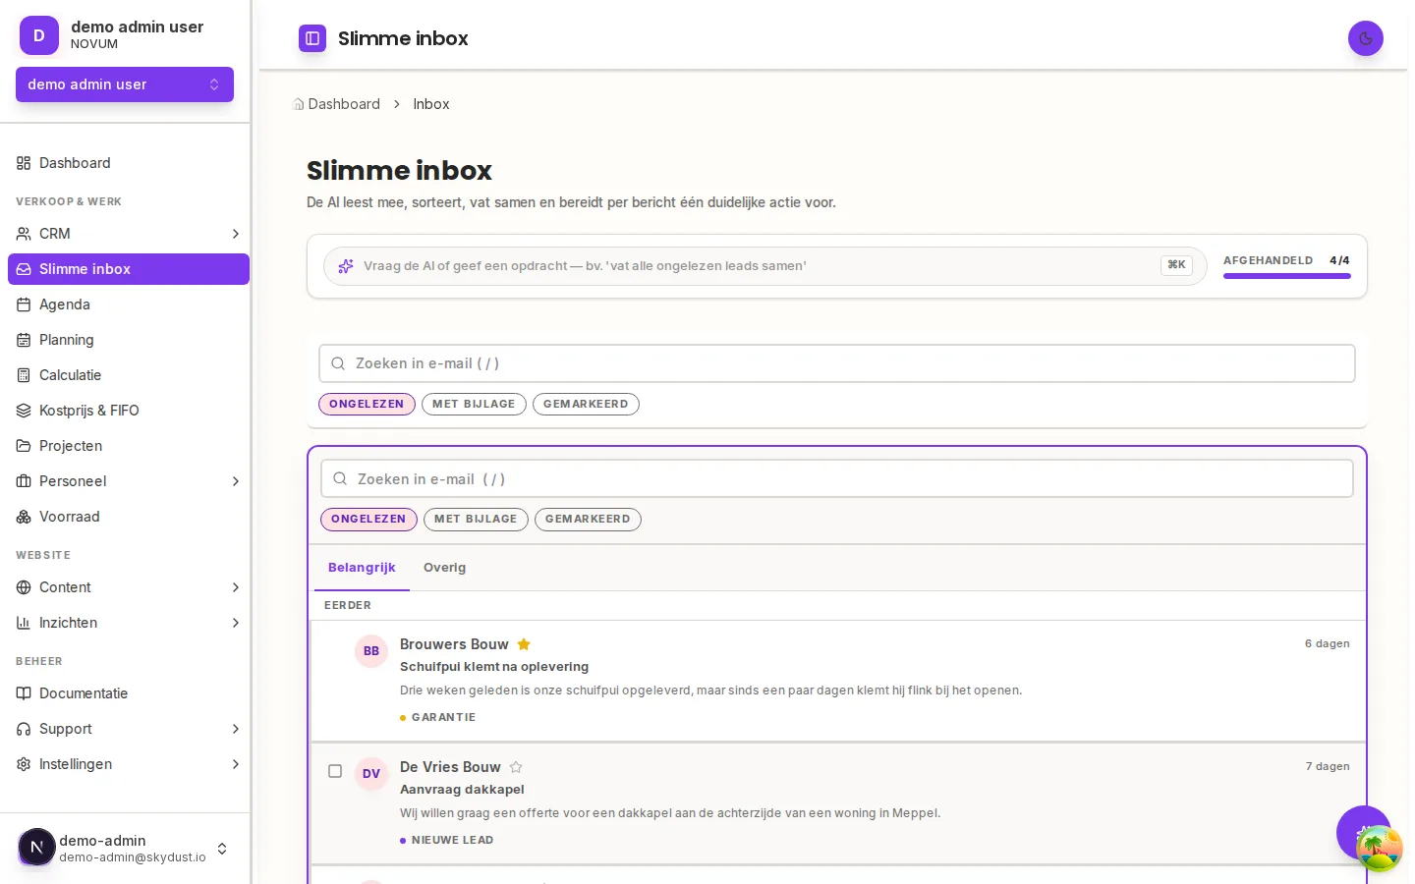Image resolution: width=1415 pixels, height=884 pixels.
Task: Open the Planning page
Action: [x=128, y=340]
